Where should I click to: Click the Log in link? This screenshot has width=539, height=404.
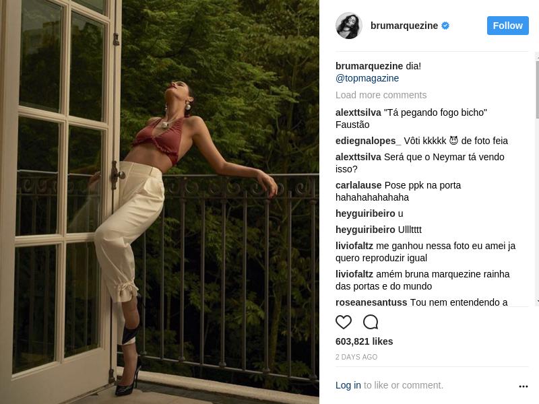click(348, 385)
